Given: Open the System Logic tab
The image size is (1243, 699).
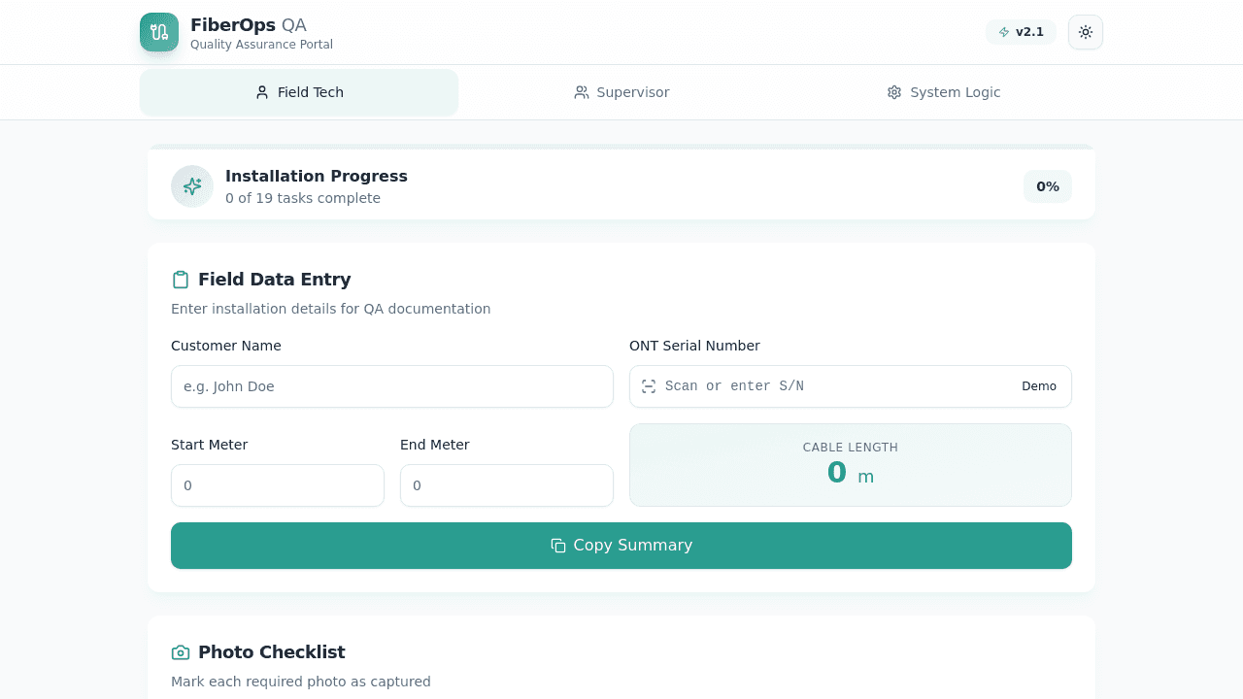Looking at the screenshot, I should click(943, 91).
